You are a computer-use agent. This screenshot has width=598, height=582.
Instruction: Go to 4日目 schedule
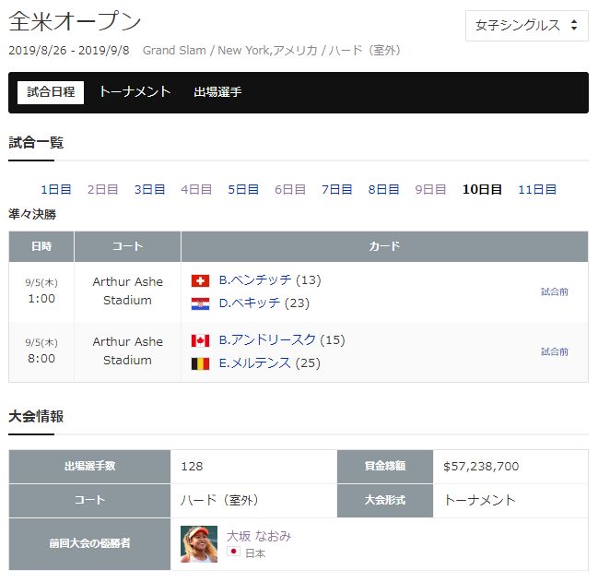(x=196, y=189)
